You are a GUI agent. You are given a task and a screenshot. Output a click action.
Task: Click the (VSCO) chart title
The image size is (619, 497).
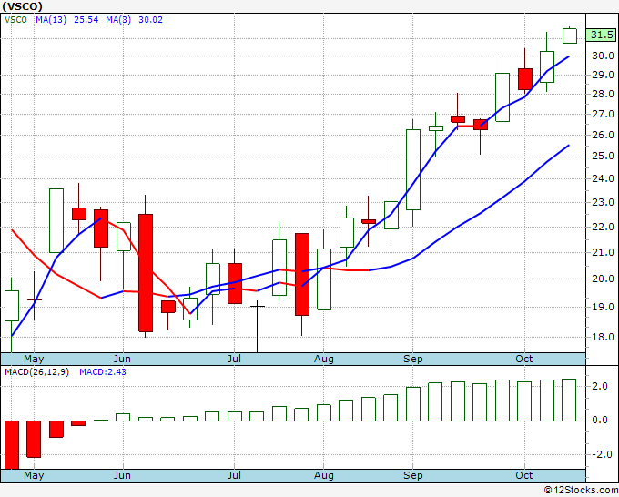(22, 6)
